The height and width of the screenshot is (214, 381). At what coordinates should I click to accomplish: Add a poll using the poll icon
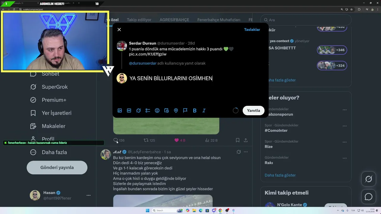[148, 111]
